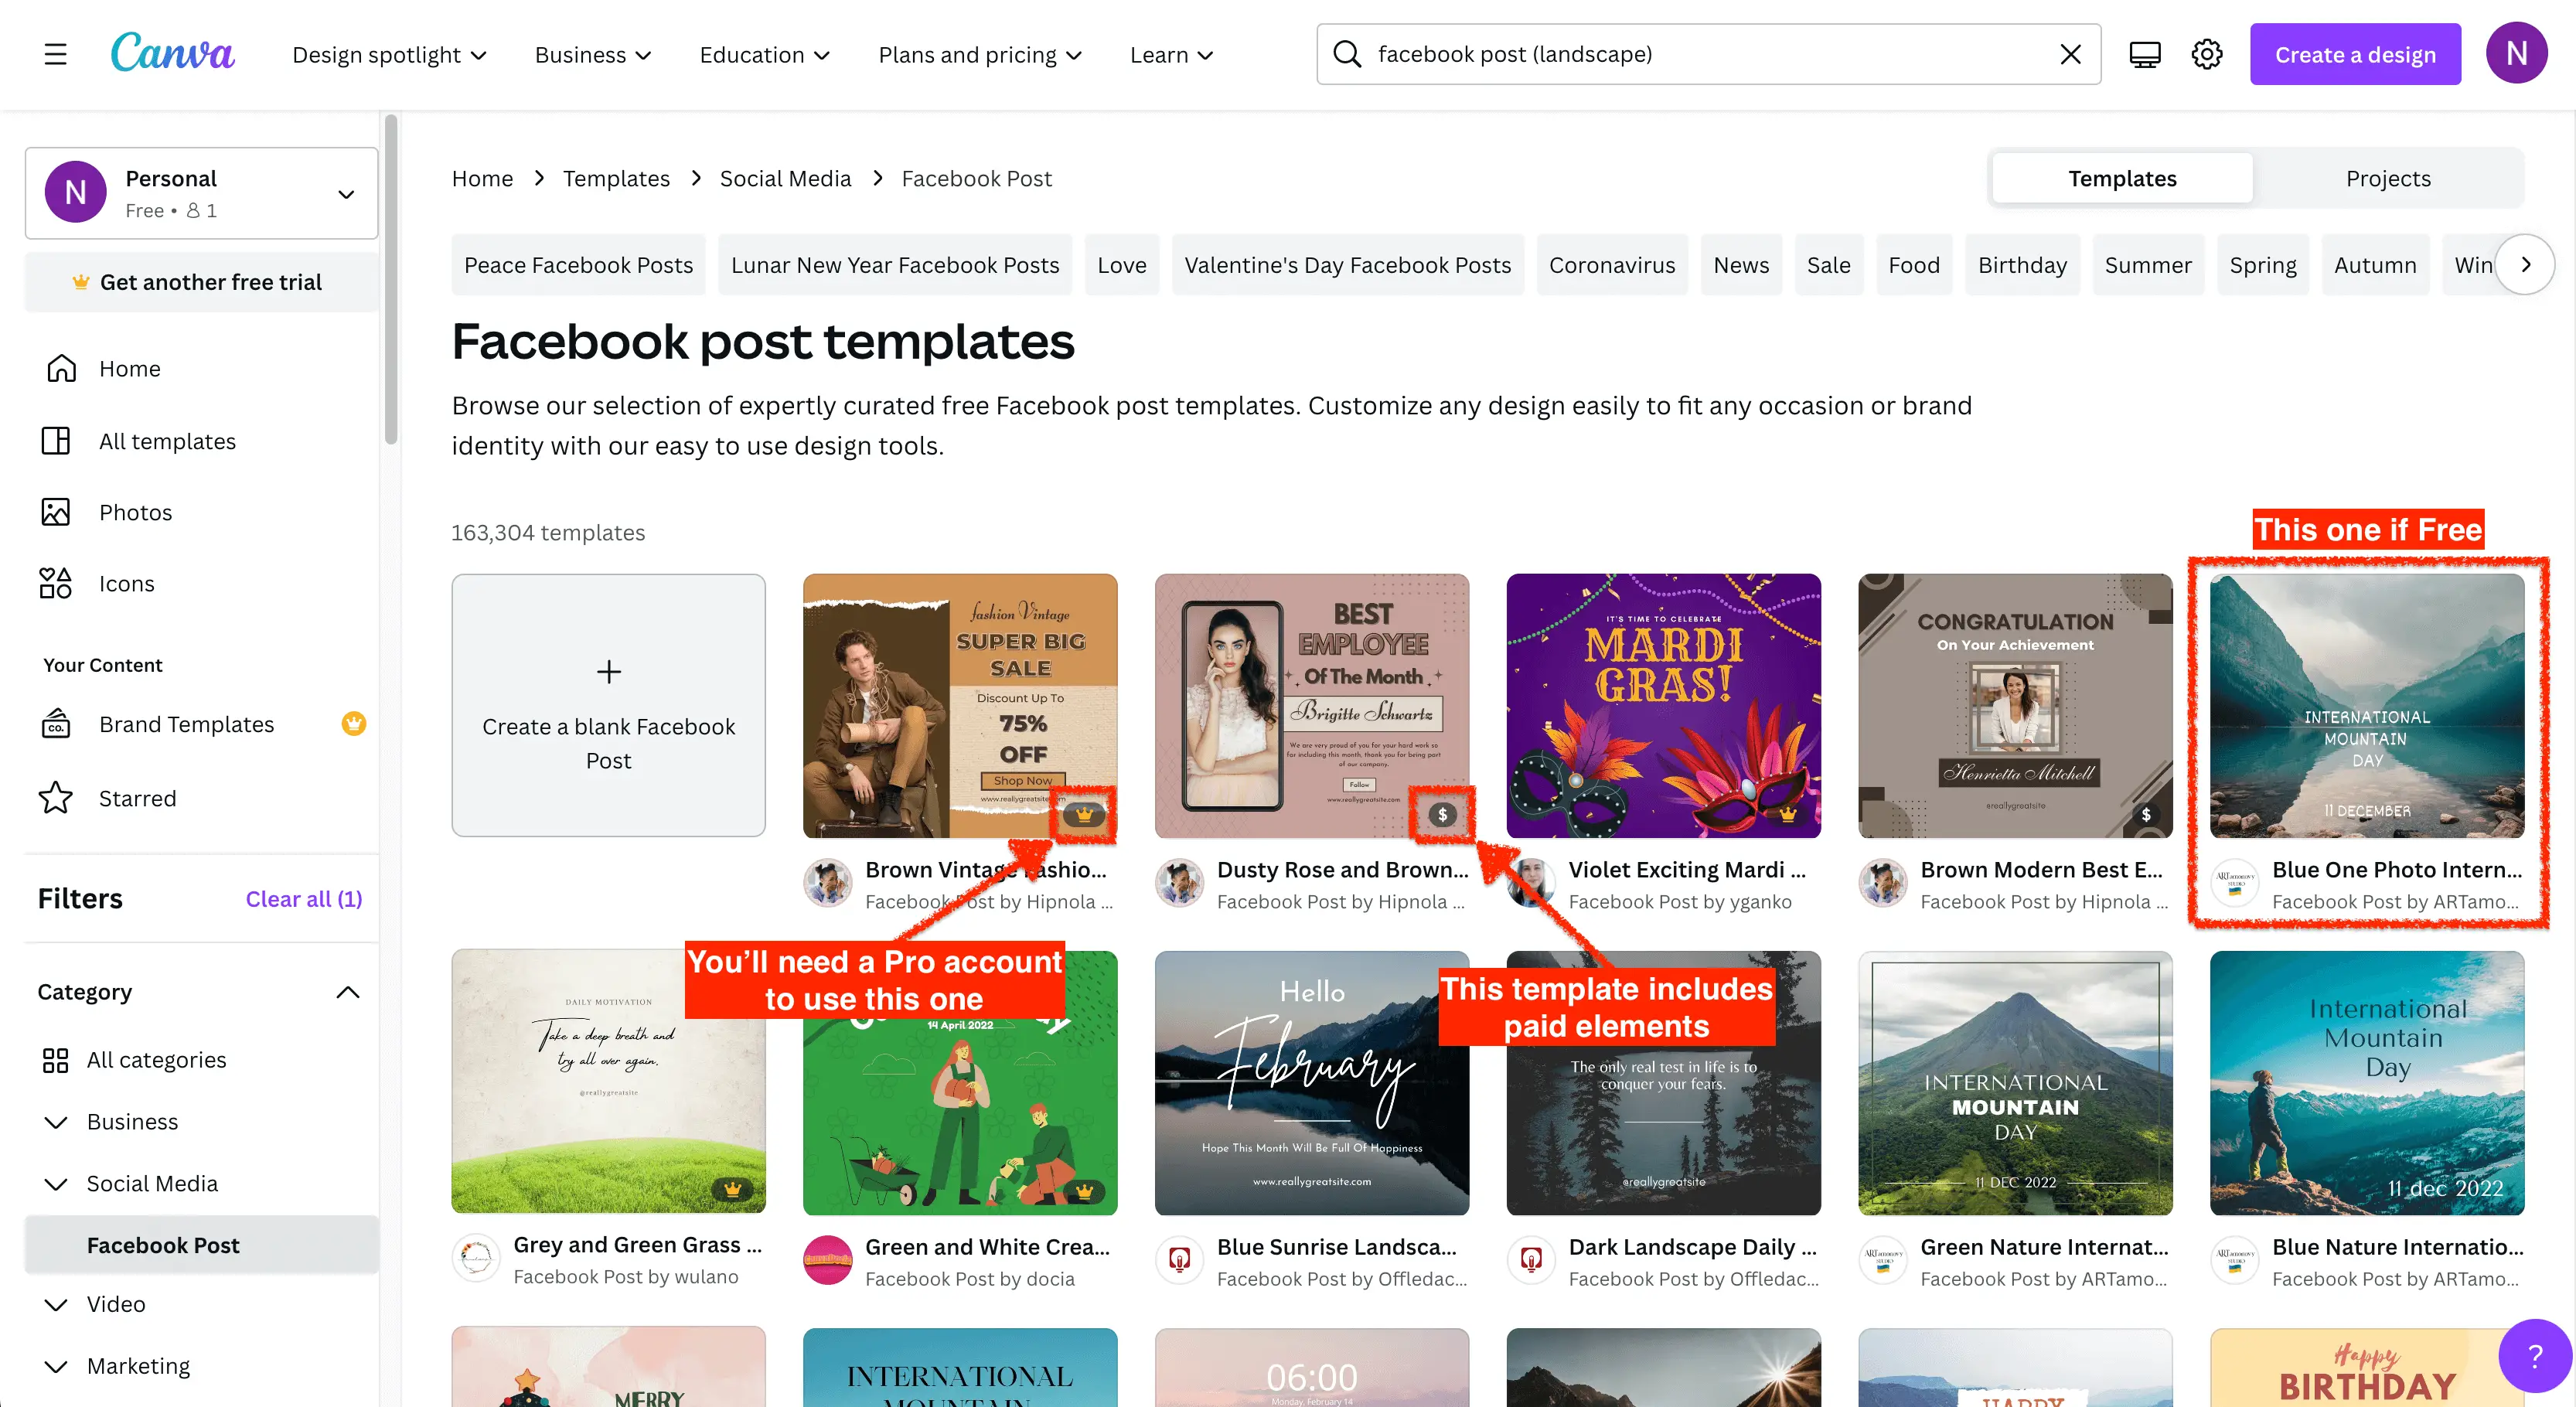The image size is (2576, 1407).
Task: Collapse the Category filter section
Action: click(x=347, y=992)
